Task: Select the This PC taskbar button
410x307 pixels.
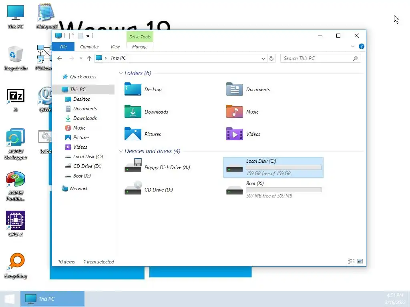Action: click(x=52, y=299)
